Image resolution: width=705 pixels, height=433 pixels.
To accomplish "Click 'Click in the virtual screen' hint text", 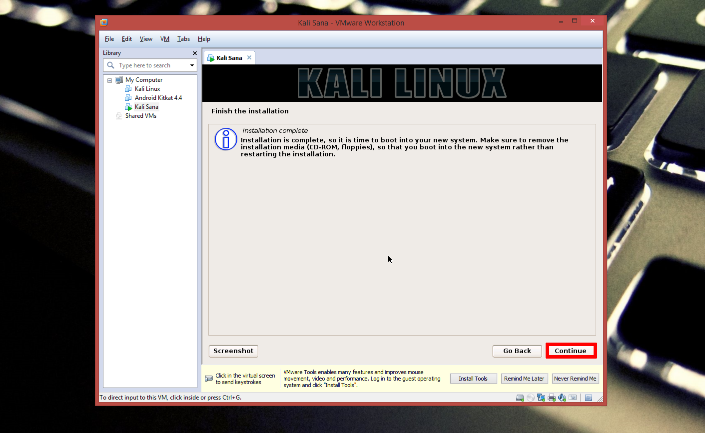I will (245, 379).
